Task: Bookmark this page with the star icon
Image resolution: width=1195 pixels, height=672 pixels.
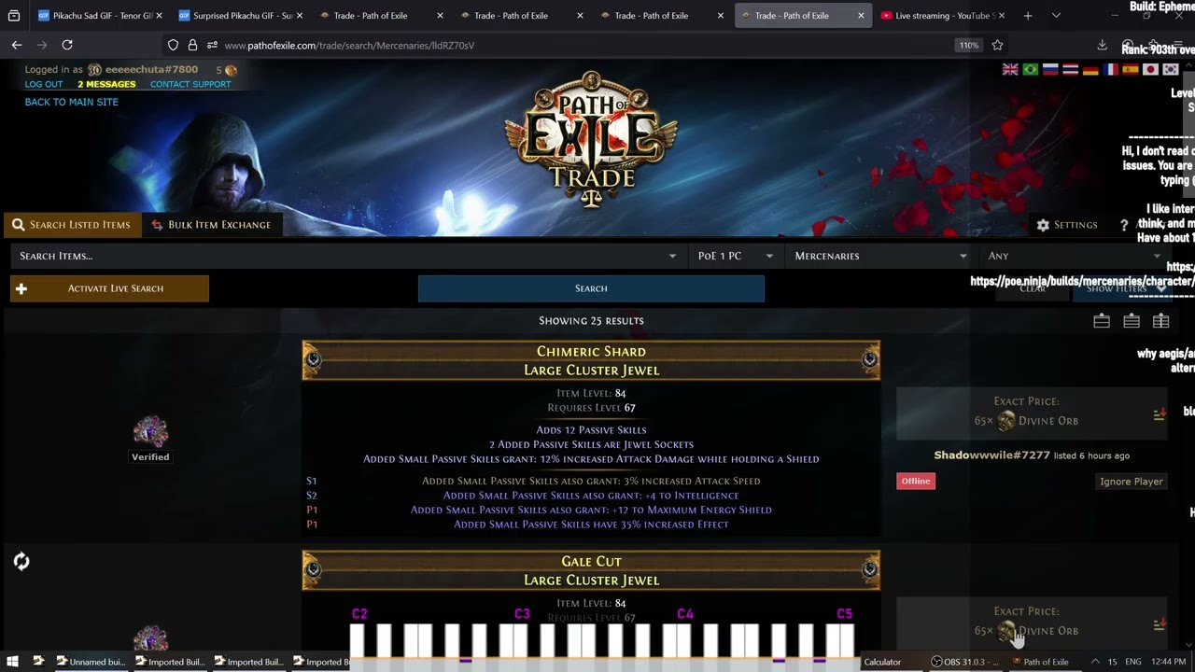Action: click(997, 45)
